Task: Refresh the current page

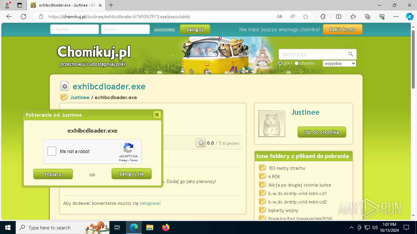Action: point(23,17)
